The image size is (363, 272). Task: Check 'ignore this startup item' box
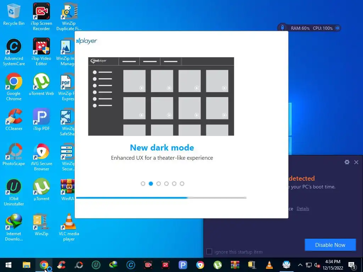(x=209, y=252)
